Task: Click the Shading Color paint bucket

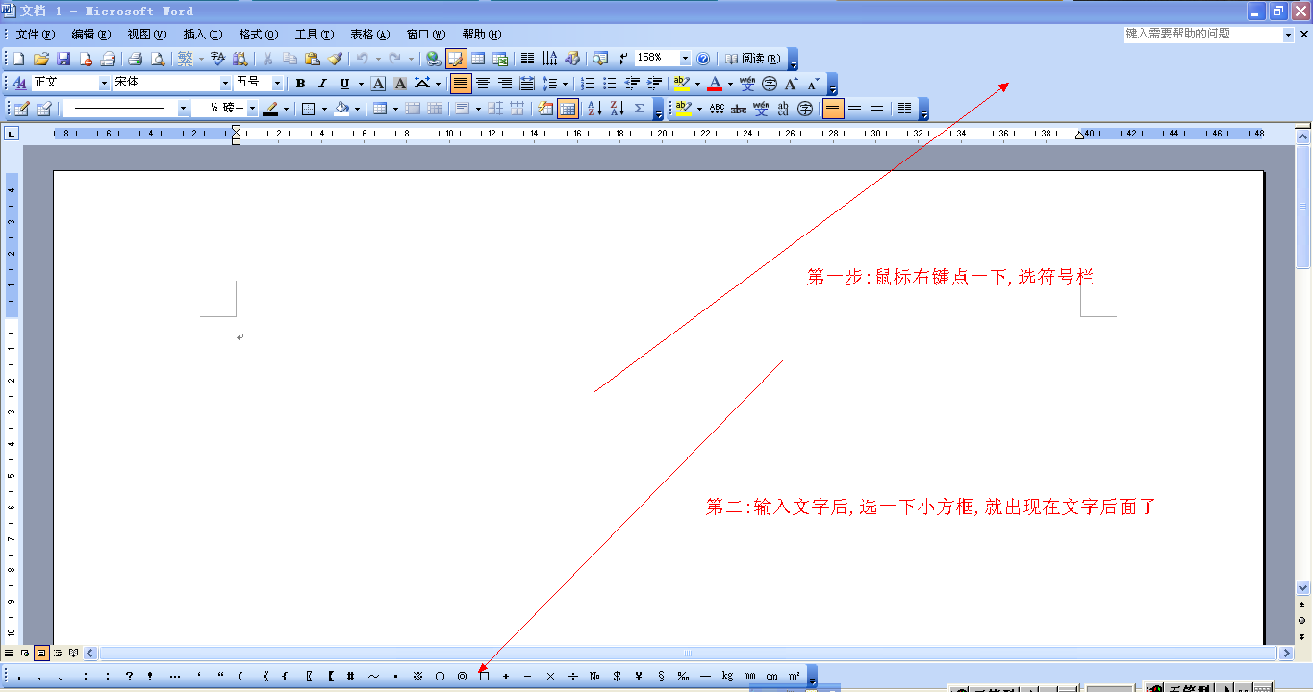Action: 341,109
